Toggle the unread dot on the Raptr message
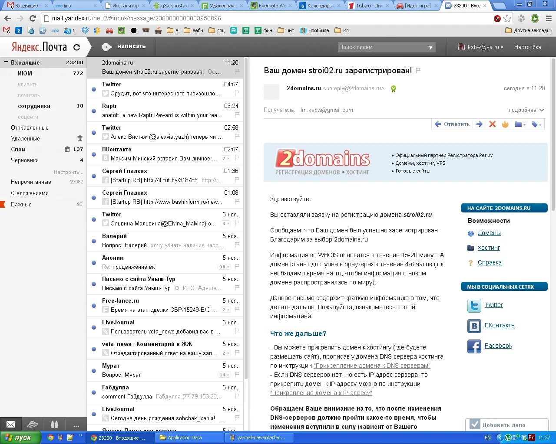The width and height of the screenshot is (556, 444). (x=94, y=111)
